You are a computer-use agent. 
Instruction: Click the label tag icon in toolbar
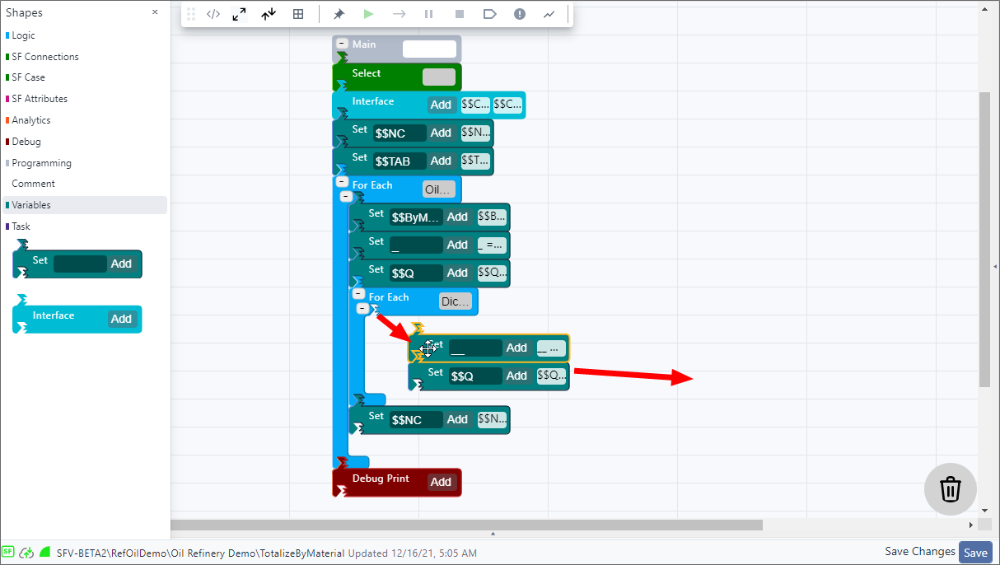tap(489, 14)
